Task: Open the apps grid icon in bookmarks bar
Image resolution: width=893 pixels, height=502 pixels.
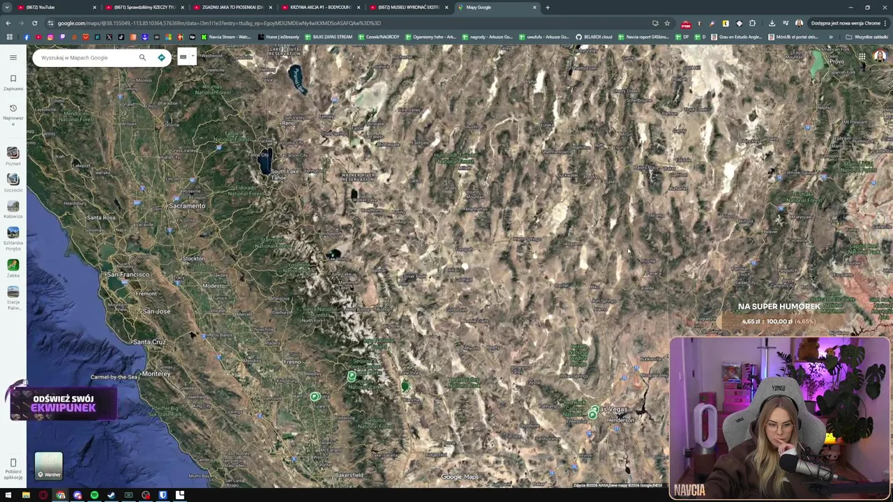Action: point(9,37)
